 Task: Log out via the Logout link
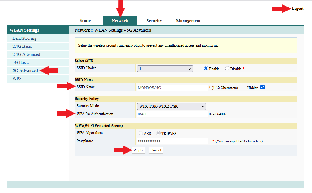coord(298,8)
